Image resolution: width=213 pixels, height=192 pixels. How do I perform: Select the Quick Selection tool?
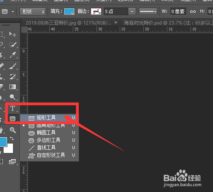pyautogui.click(x=13, y=45)
